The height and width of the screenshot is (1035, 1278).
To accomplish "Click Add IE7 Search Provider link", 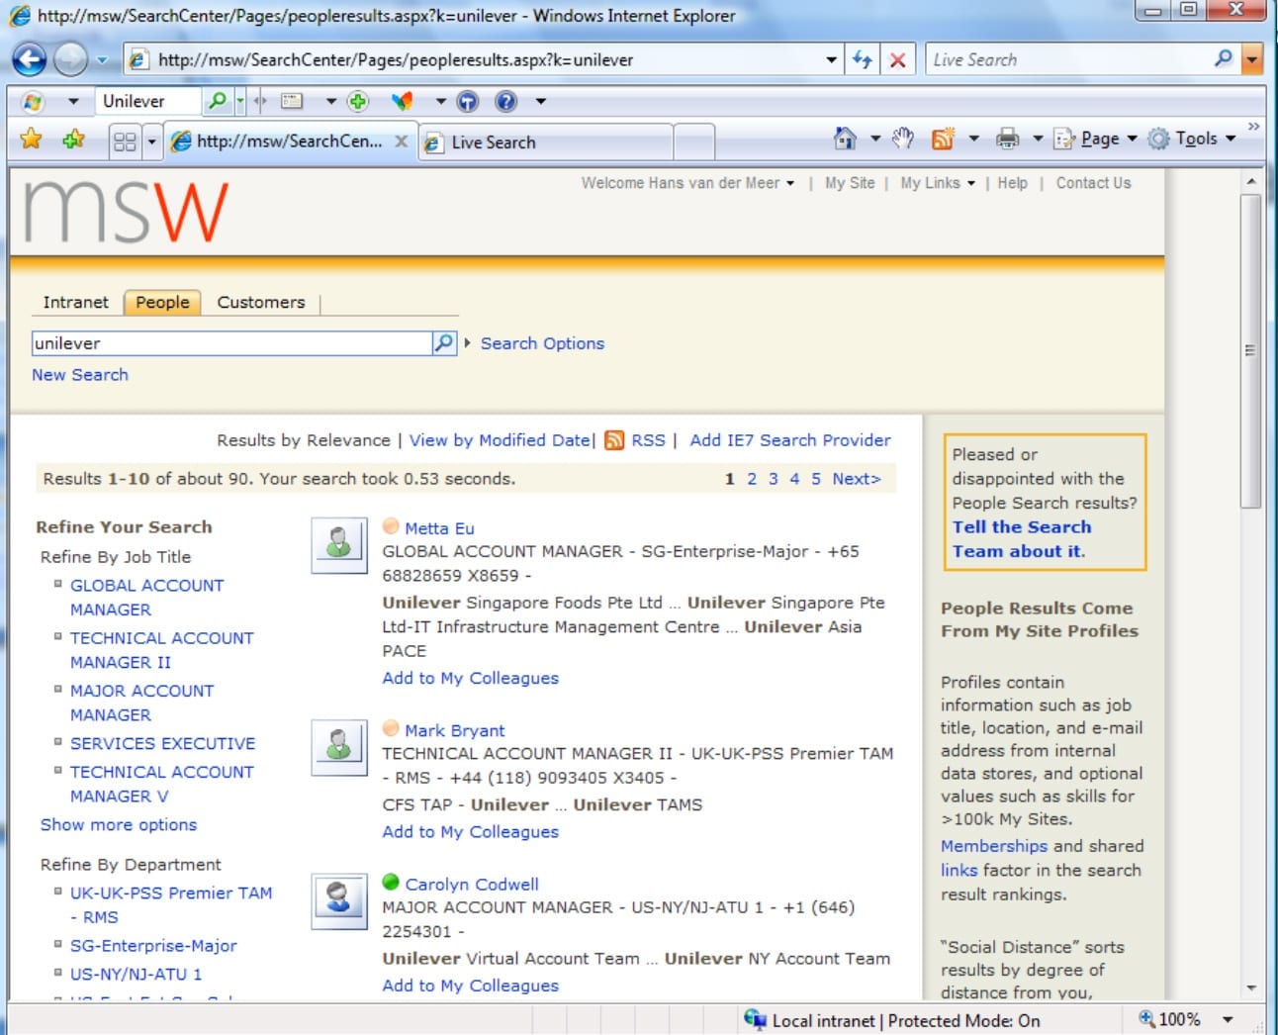I will pyautogui.click(x=790, y=440).
